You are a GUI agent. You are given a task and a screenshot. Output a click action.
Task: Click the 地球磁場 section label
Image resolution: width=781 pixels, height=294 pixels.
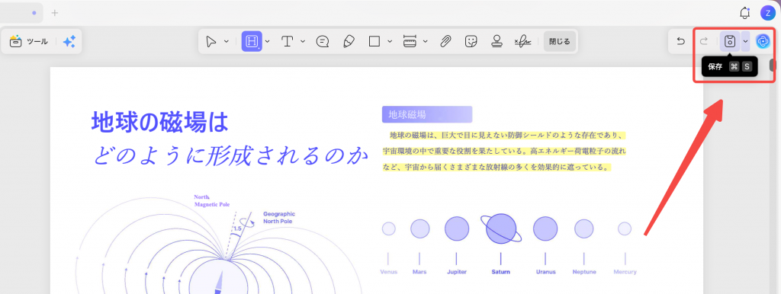point(427,114)
